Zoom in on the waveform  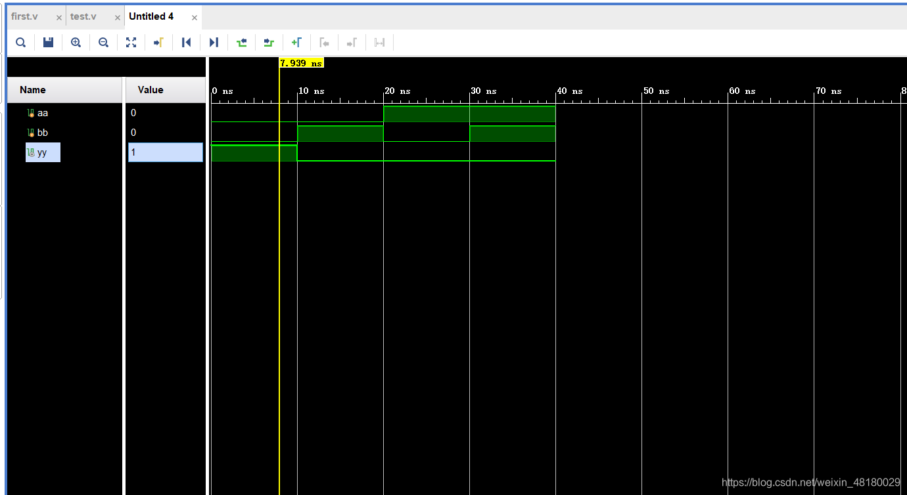[x=76, y=43]
